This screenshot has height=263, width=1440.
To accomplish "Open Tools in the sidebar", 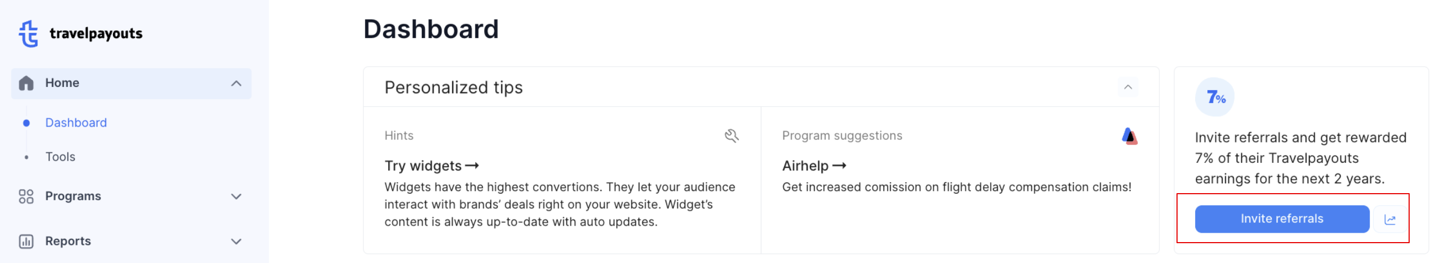I will coord(61,157).
